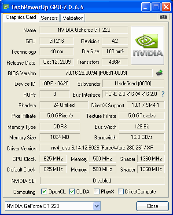Switch to the Sensors tab
Viewport: 173px width, 215px height.
click(x=49, y=18)
